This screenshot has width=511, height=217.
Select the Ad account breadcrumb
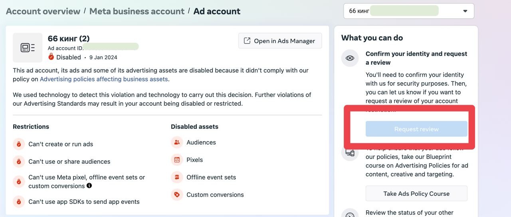click(x=217, y=11)
